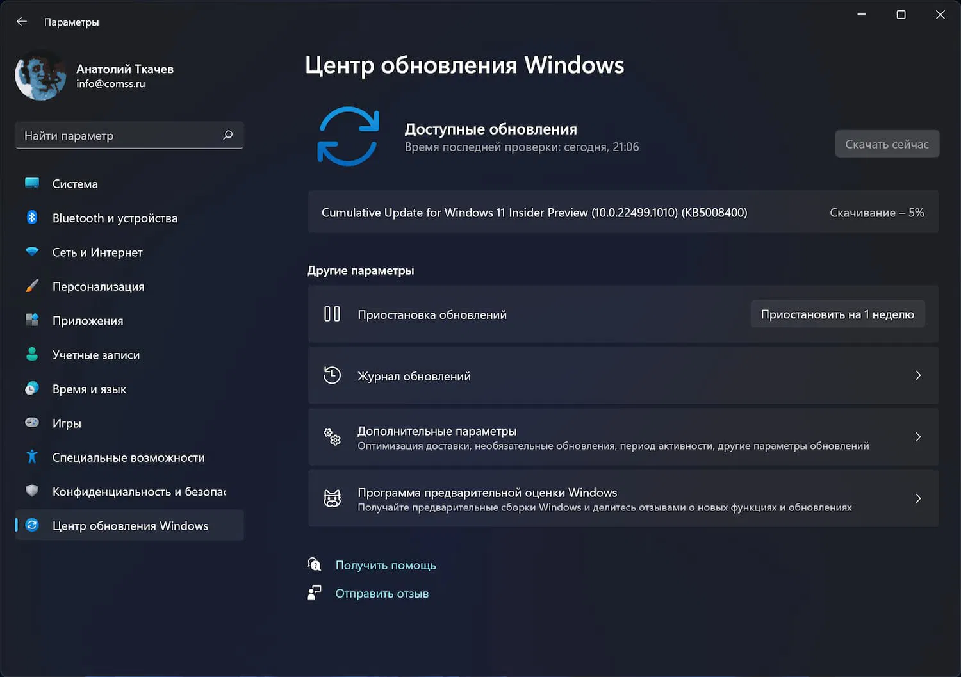
Task: Click the Игры gamepad icon
Action: coord(32,423)
